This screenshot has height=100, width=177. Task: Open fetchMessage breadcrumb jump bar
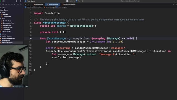tap(62, 7)
